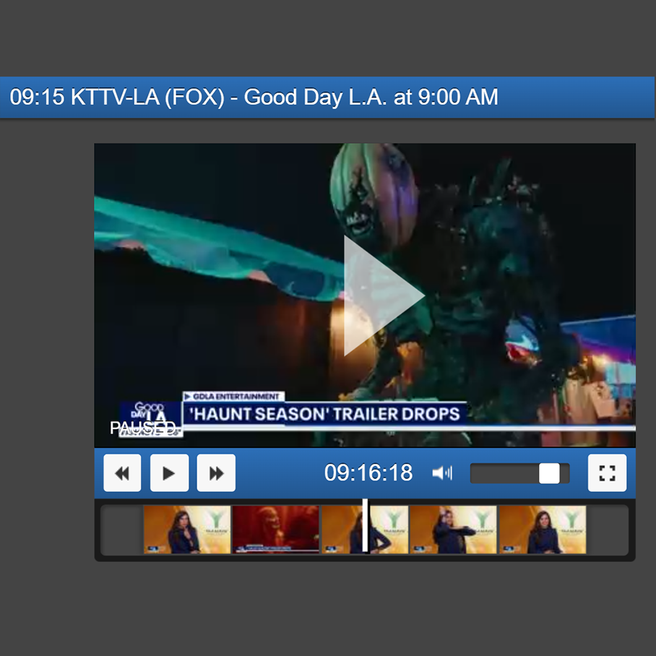Enter fullscreen mode
Viewport: 656px width, 656px height.
607,473
